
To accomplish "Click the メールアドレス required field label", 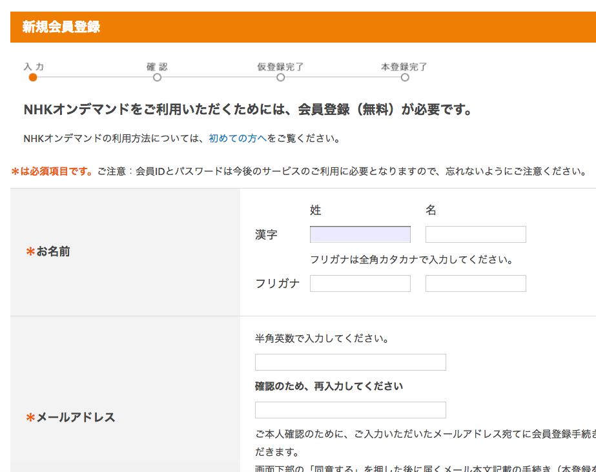I will pyautogui.click(x=70, y=417).
